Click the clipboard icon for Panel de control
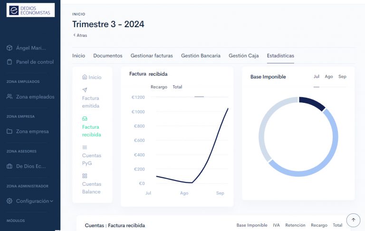Image resolution: width=365 pixels, height=231 pixels. (10, 62)
